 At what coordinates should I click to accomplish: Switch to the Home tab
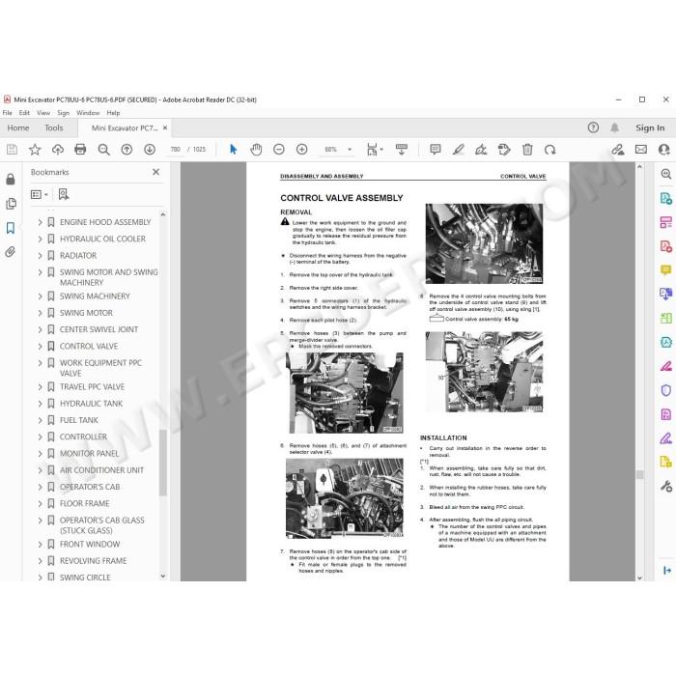[18, 128]
